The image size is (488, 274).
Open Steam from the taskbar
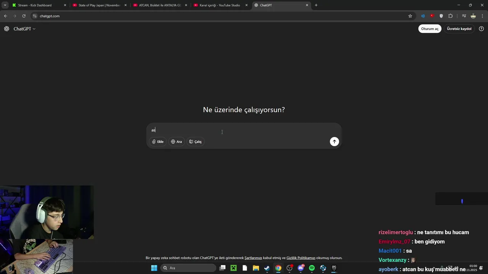click(267, 268)
